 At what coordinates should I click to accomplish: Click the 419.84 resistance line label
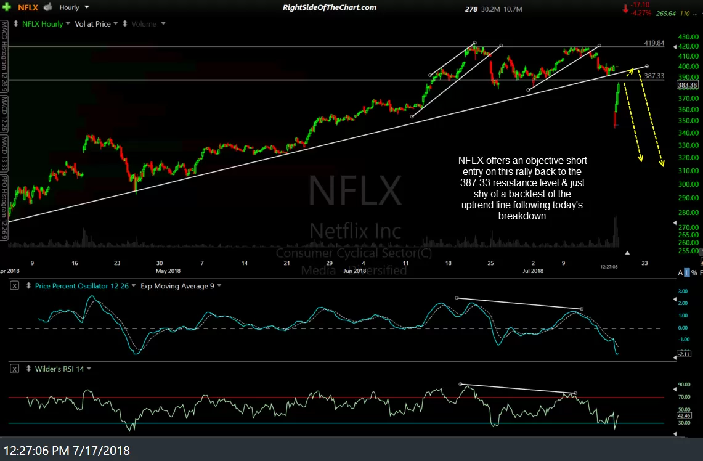tap(654, 43)
